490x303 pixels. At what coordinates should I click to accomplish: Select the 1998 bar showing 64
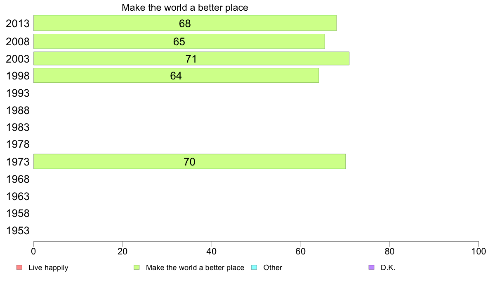click(176, 75)
